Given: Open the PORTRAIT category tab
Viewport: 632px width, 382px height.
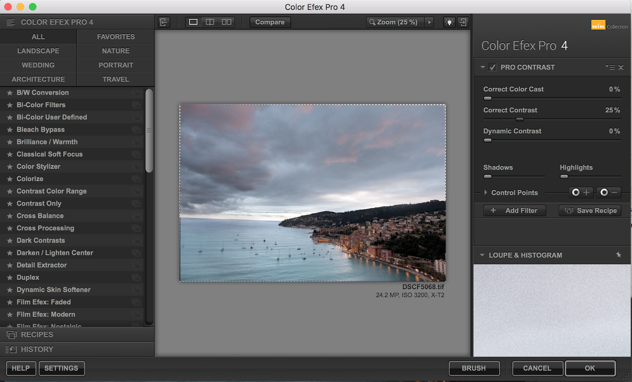Looking at the screenshot, I should [x=116, y=65].
